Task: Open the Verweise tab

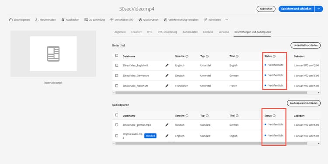Action: click(224, 32)
